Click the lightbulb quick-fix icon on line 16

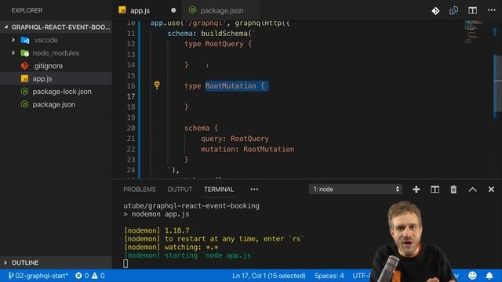tap(157, 85)
